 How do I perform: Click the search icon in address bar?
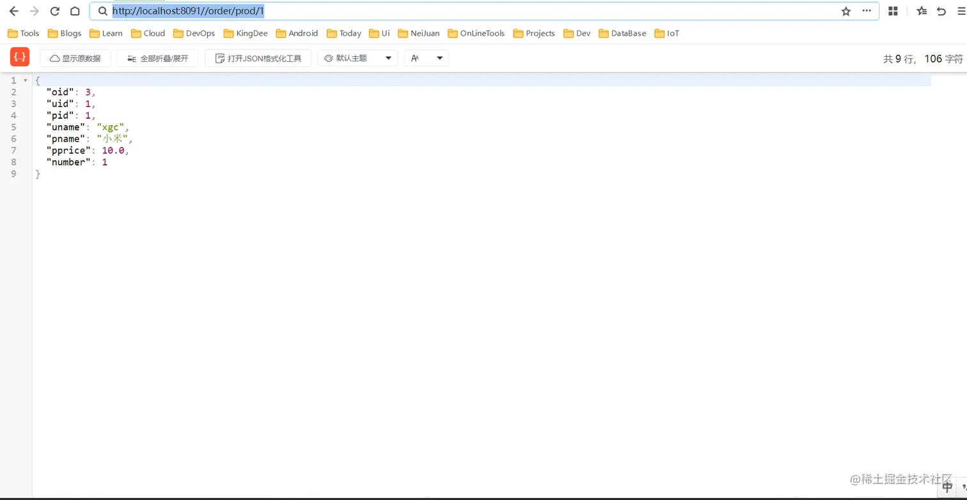pos(102,11)
